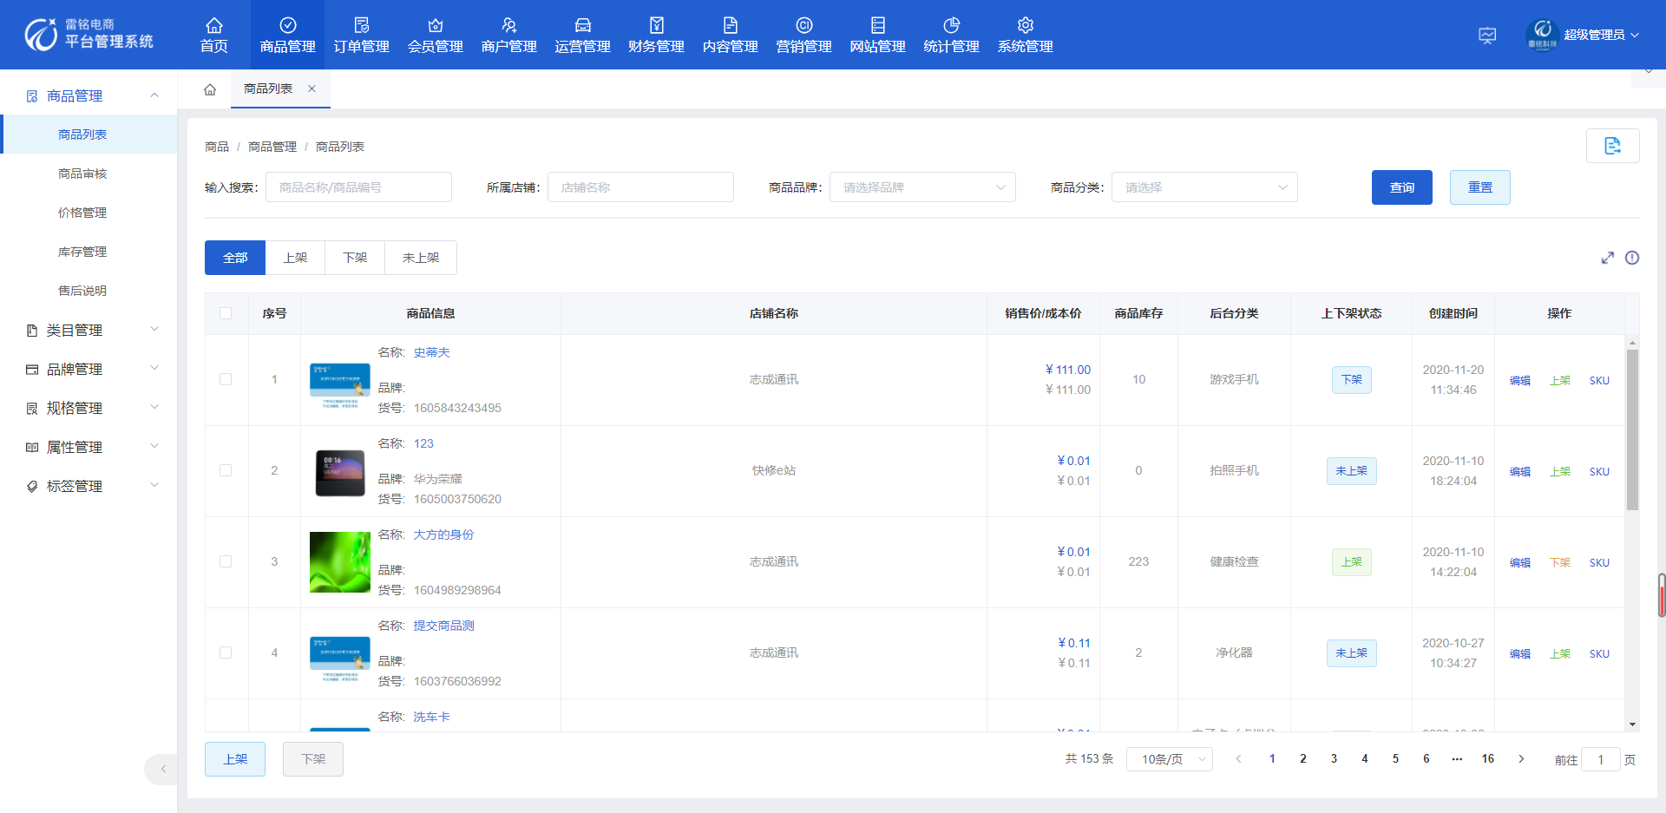Open the 10条/页 page size dropdown
Viewport: 1666px width, 813px height.
(1170, 759)
